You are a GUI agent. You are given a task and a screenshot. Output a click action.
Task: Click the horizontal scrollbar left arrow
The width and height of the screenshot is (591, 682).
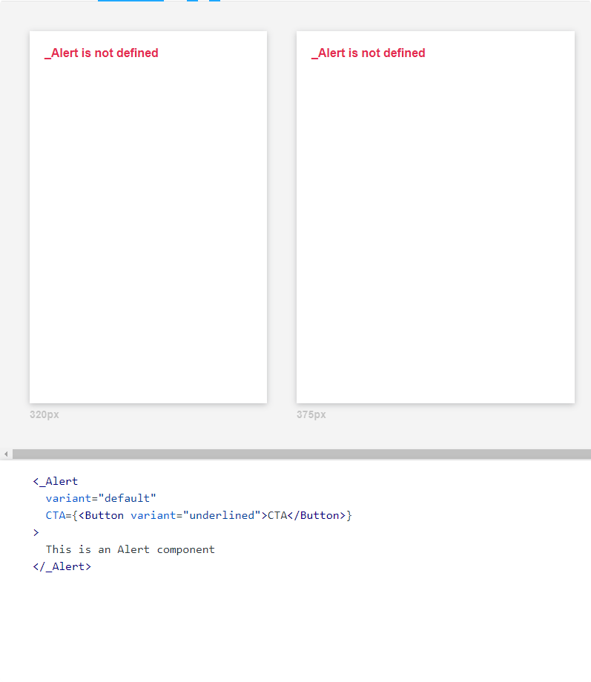(x=6, y=454)
